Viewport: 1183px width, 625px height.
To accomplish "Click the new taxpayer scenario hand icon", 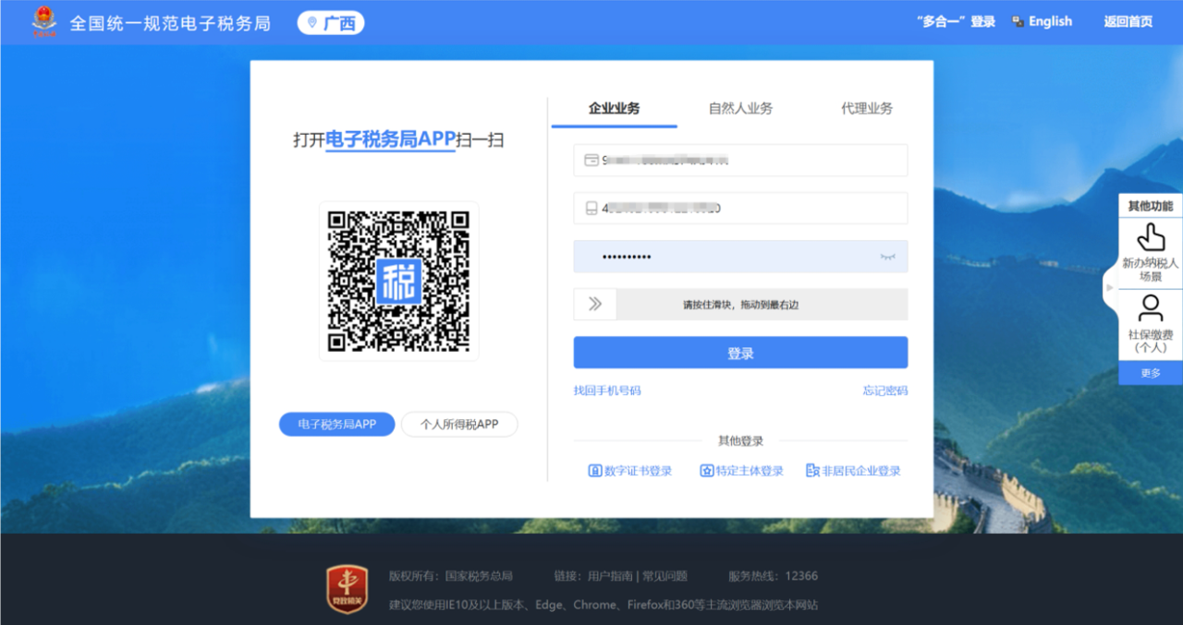I will pyautogui.click(x=1150, y=237).
